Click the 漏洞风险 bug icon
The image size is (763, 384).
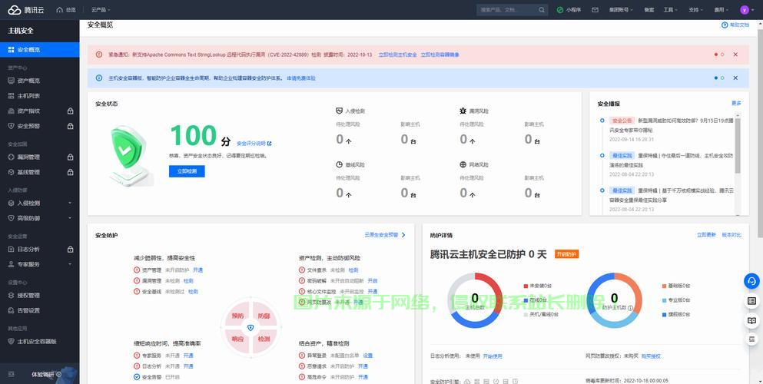click(x=463, y=111)
